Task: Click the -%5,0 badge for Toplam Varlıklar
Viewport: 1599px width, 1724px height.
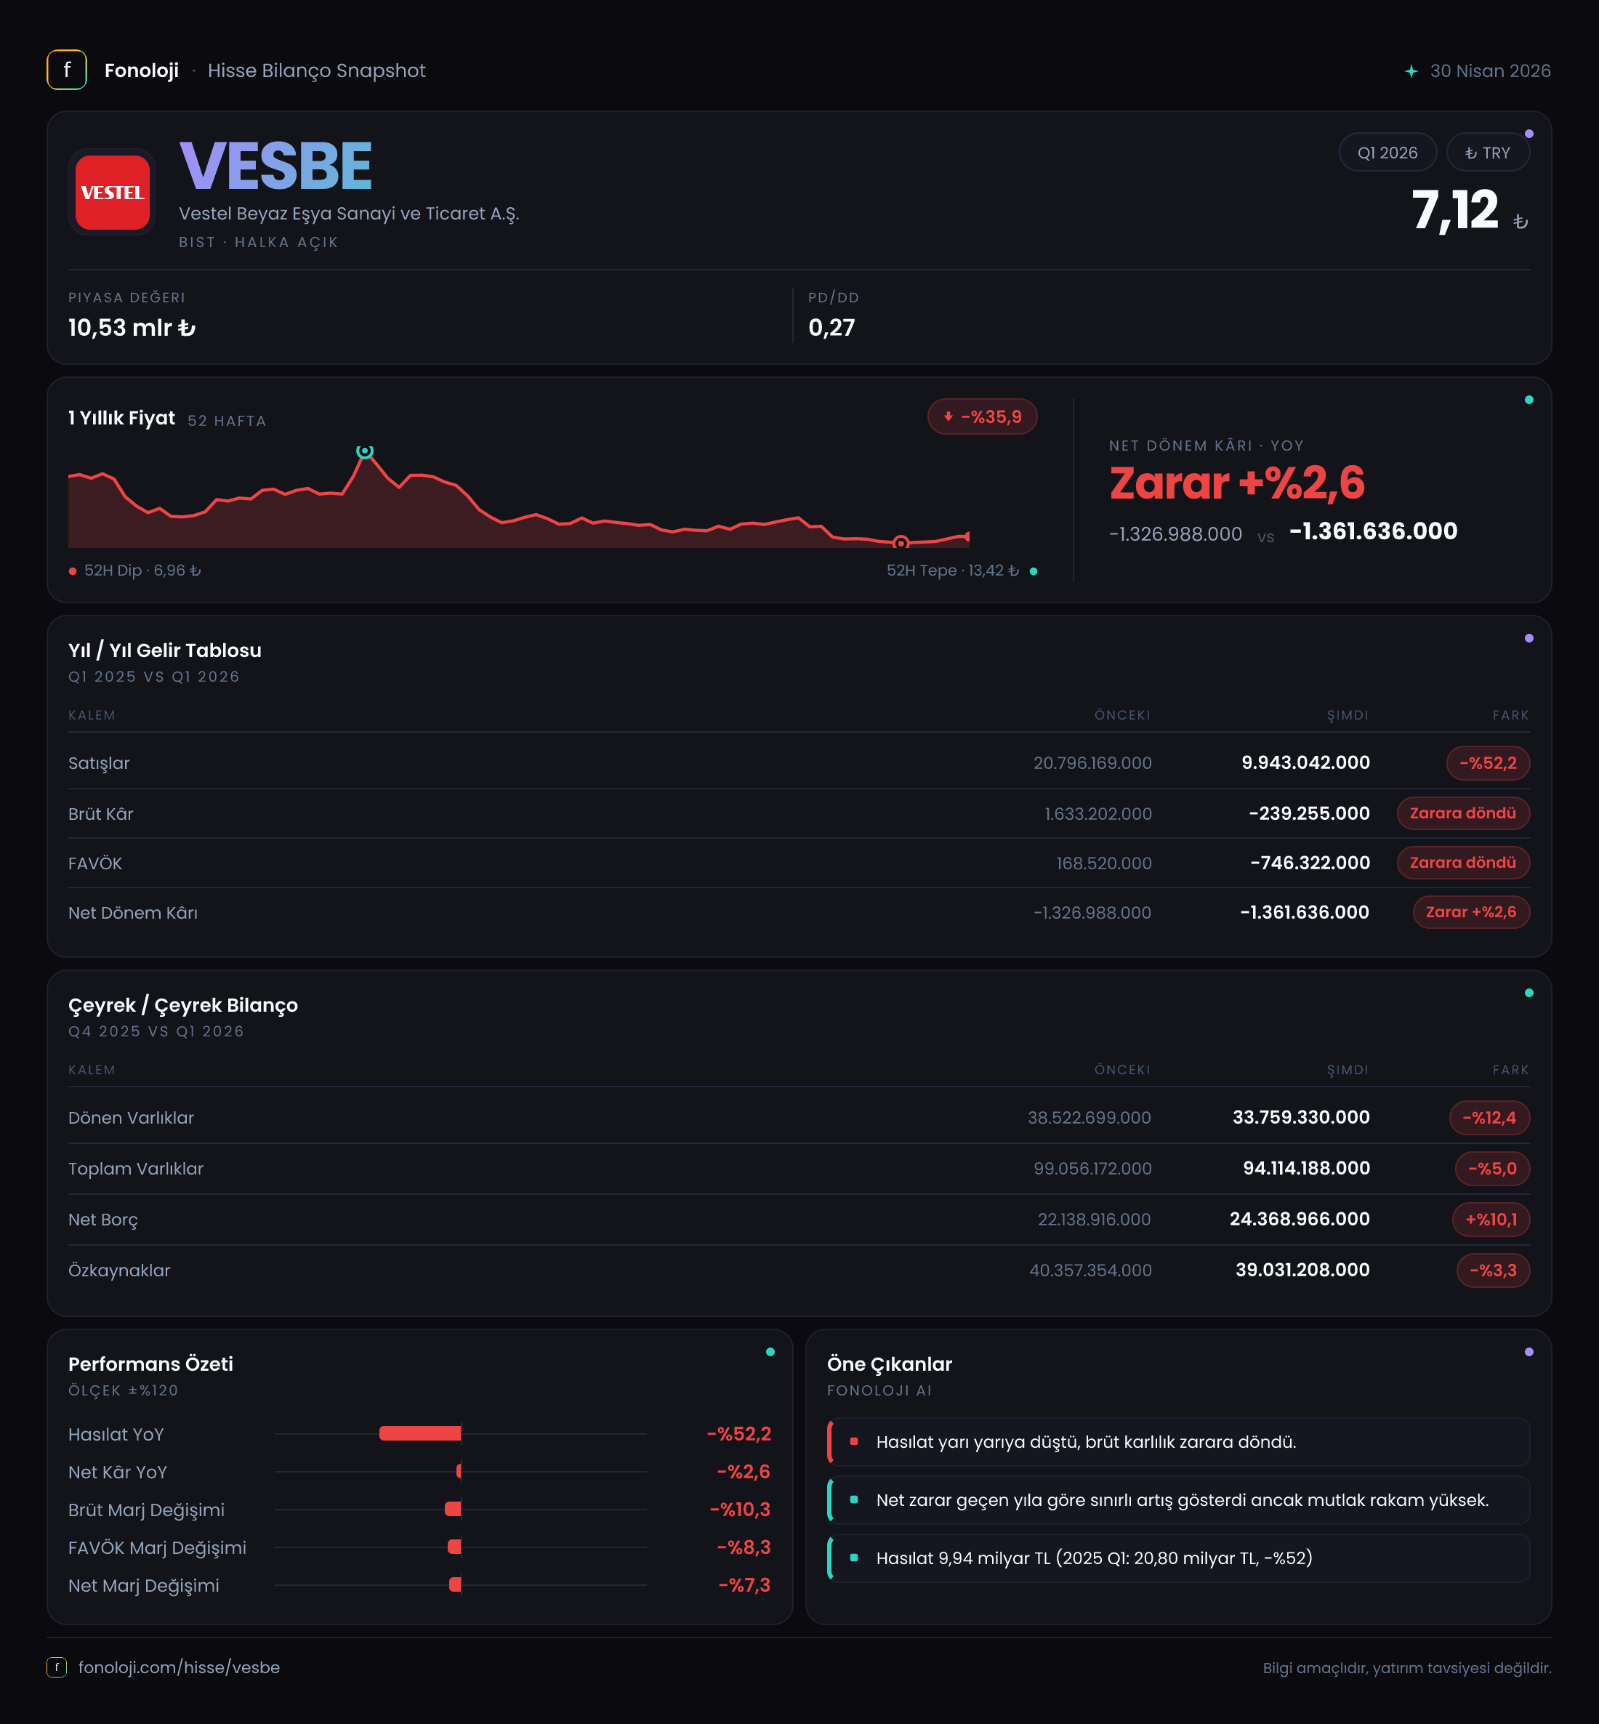Action: (x=1493, y=1169)
